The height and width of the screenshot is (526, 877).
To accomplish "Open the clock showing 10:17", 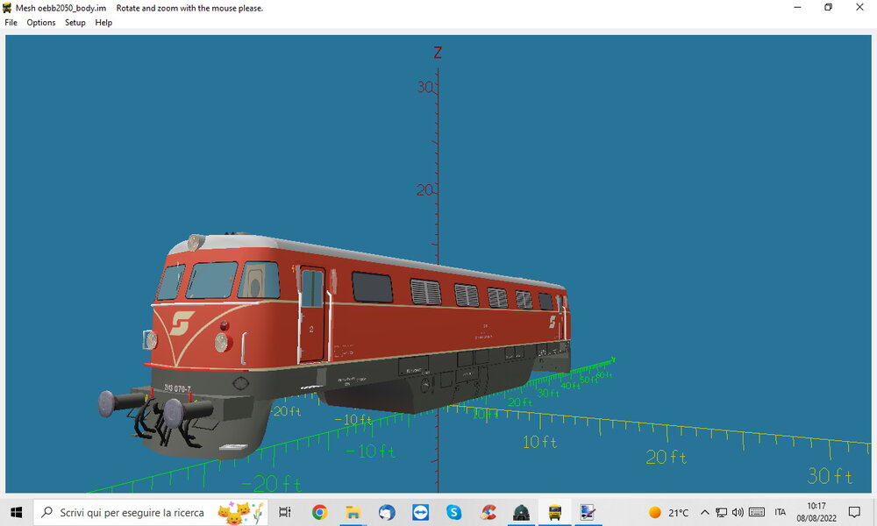I will pyautogui.click(x=816, y=512).
